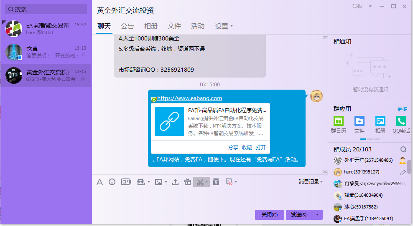Click the 发送(S) button
This screenshot has width=413, height=226.
pos(299,215)
